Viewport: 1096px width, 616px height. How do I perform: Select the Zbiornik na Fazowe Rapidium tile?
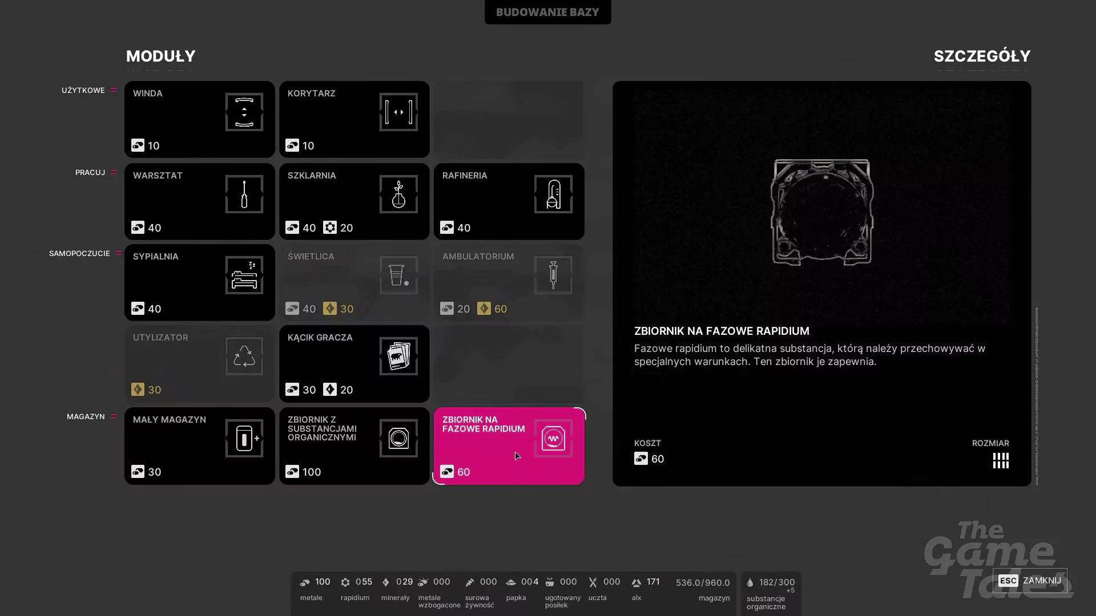pyautogui.click(x=509, y=446)
